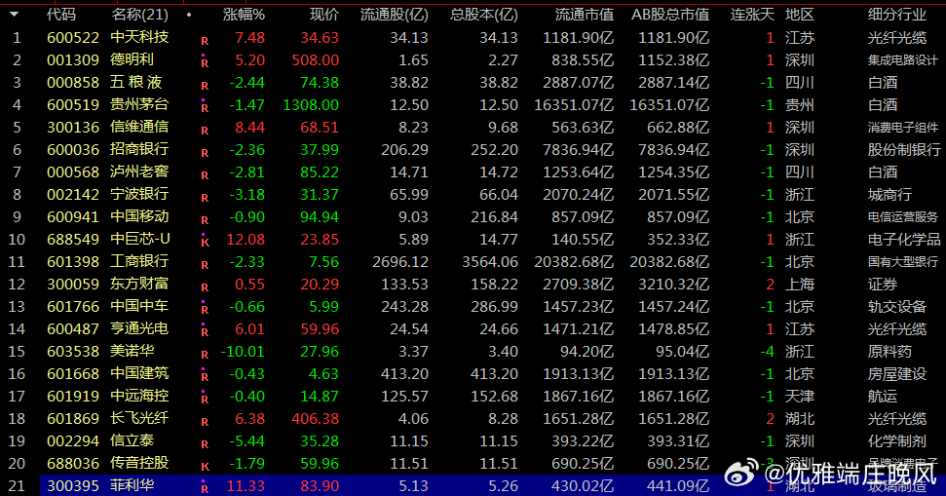Viewport: 946px width, 496px height.
Task: Sort by the 地区 column header
Action: click(800, 15)
